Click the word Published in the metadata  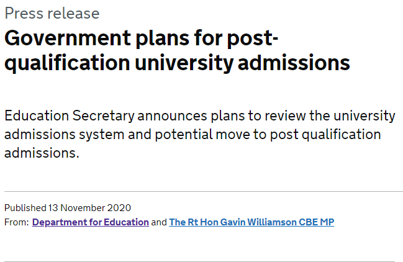pyautogui.click(x=25, y=208)
